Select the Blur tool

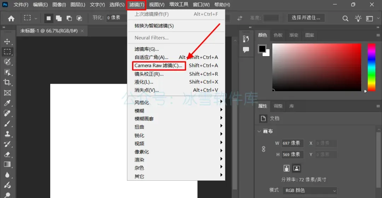[x=7, y=175]
